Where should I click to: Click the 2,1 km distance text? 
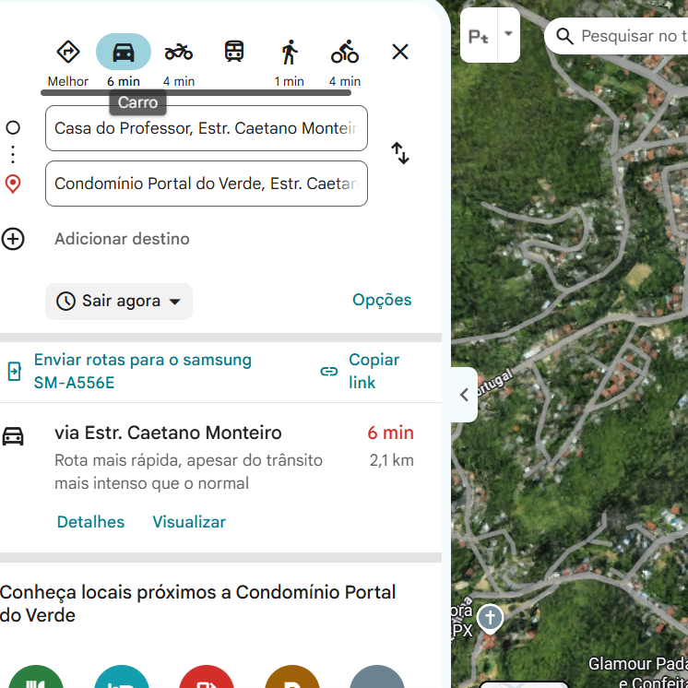coord(391,460)
